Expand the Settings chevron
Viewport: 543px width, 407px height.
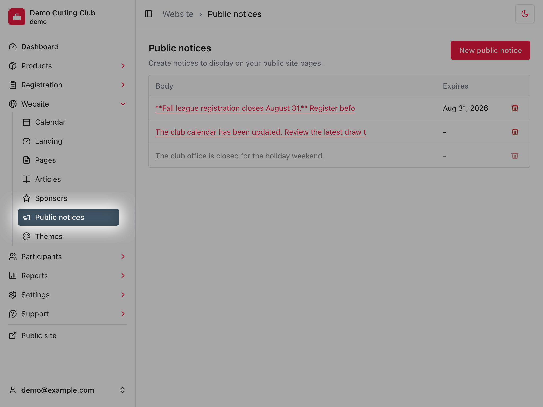click(123, 295)
